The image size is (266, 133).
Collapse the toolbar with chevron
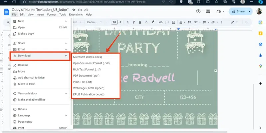click(x=246, y=22)
